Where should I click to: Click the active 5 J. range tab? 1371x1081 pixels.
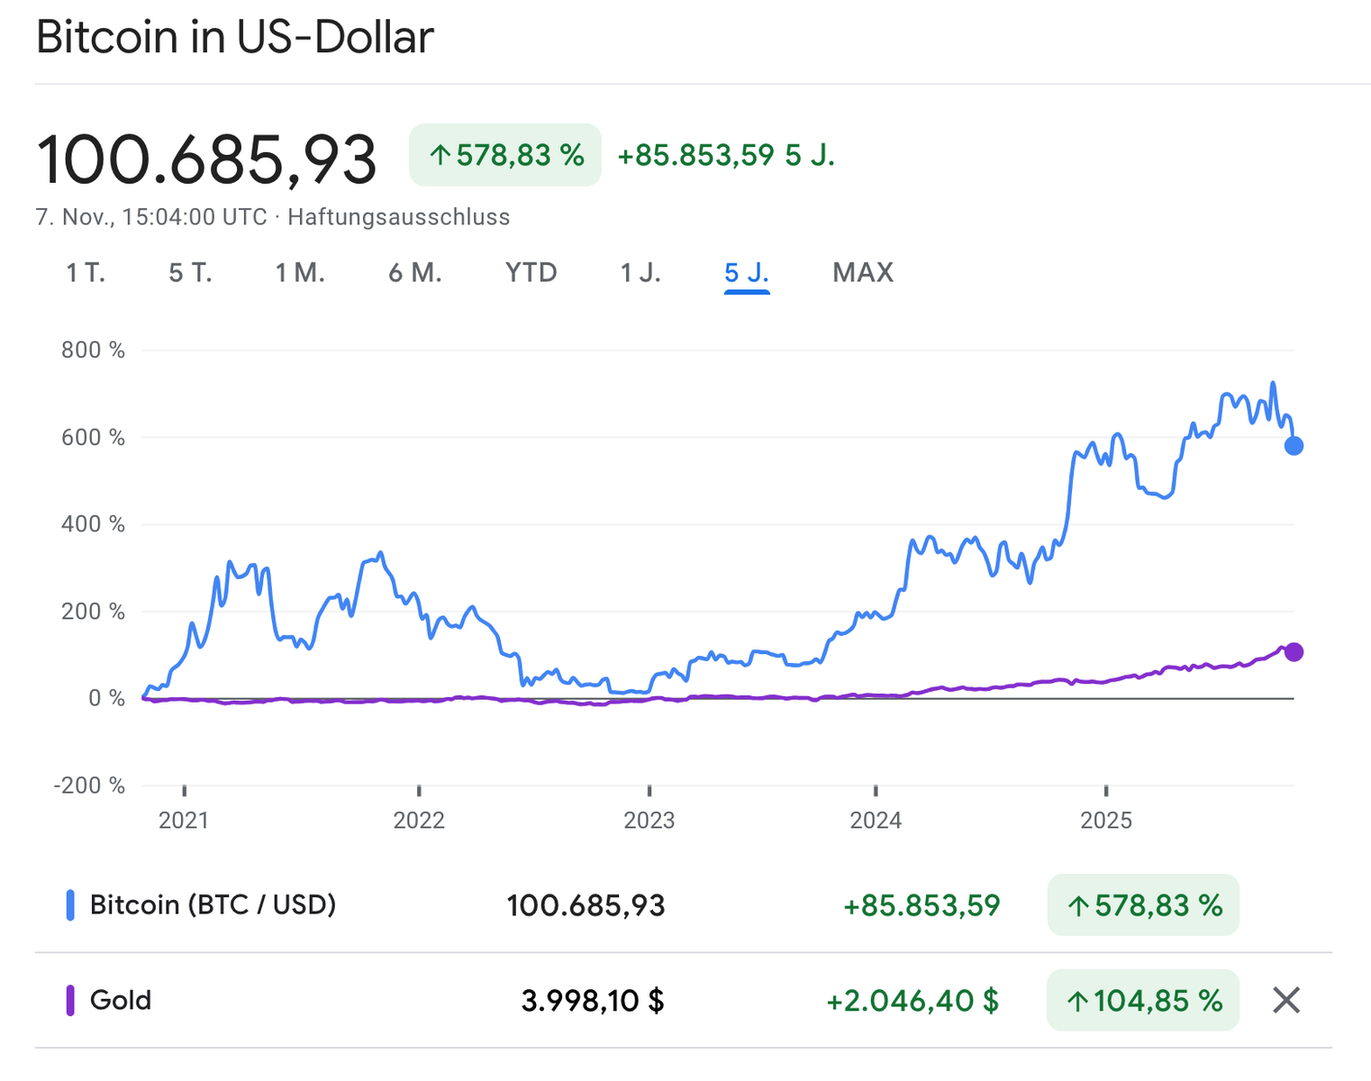point(747,272)
